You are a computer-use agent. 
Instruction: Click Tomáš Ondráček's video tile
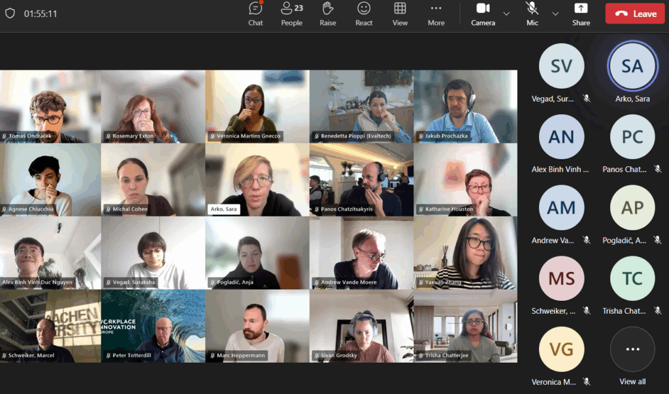[50, 106]
